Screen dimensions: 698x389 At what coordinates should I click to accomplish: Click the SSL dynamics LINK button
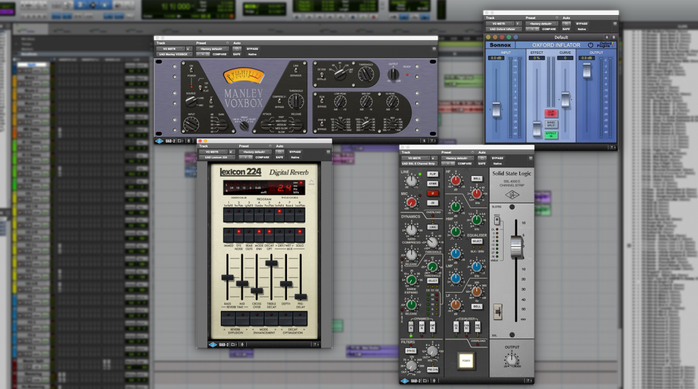[x=433, y=227]
